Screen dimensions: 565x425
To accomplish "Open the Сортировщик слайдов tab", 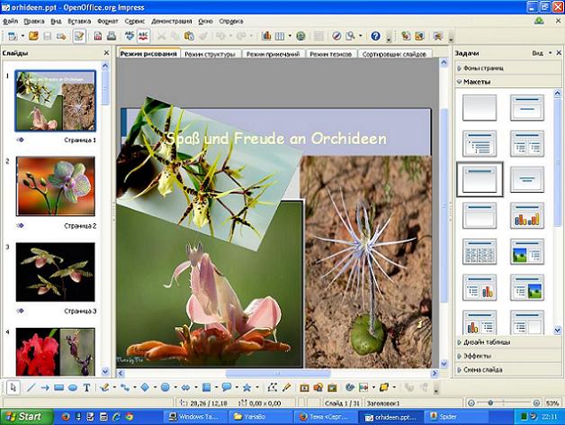I will (394, 55).
